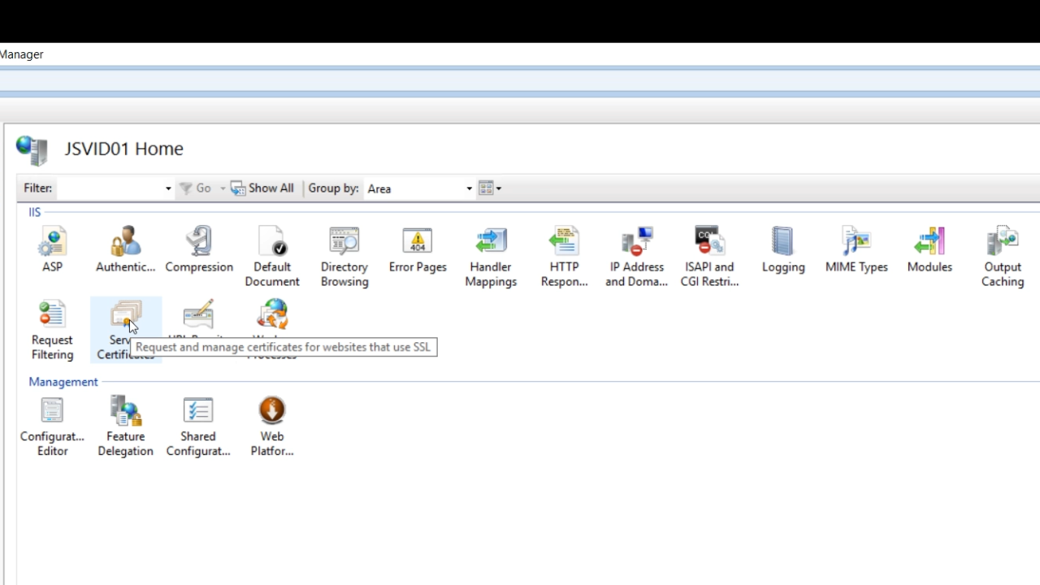Click inside the Filter text field
The width and height of the screenshot is (1040, 585).
click(x=110, y=188)
